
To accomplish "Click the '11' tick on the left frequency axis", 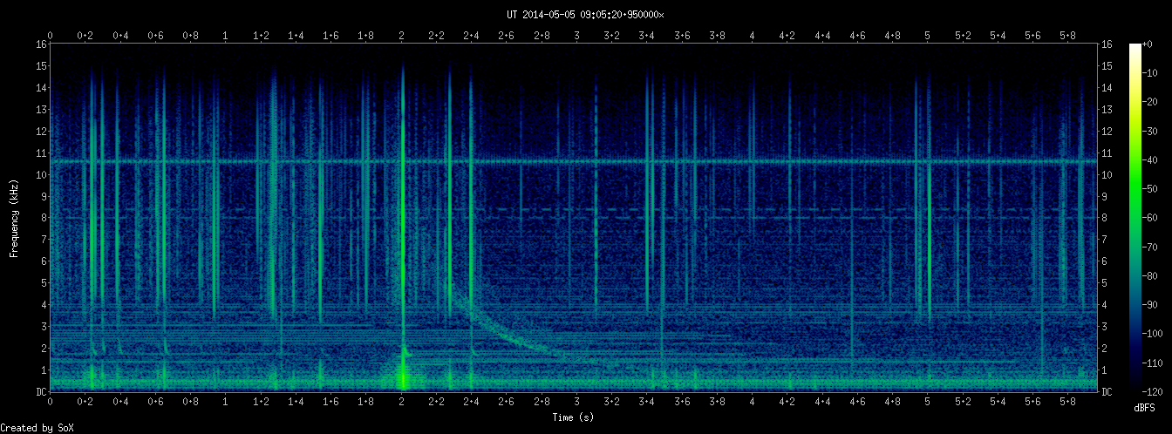I will [41, 153].
